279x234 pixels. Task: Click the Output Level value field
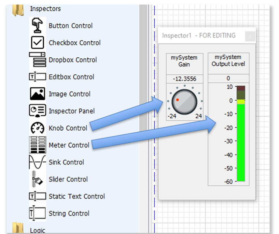228,79
